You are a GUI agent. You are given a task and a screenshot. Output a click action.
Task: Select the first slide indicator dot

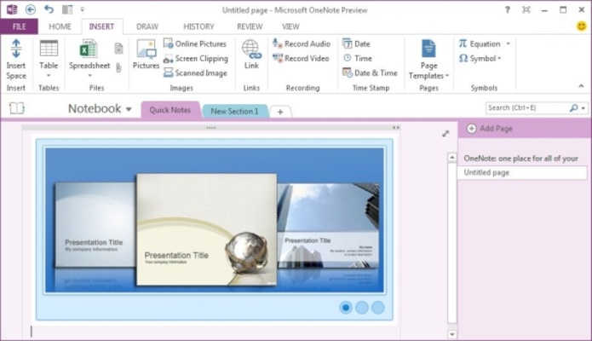[346, 308]
